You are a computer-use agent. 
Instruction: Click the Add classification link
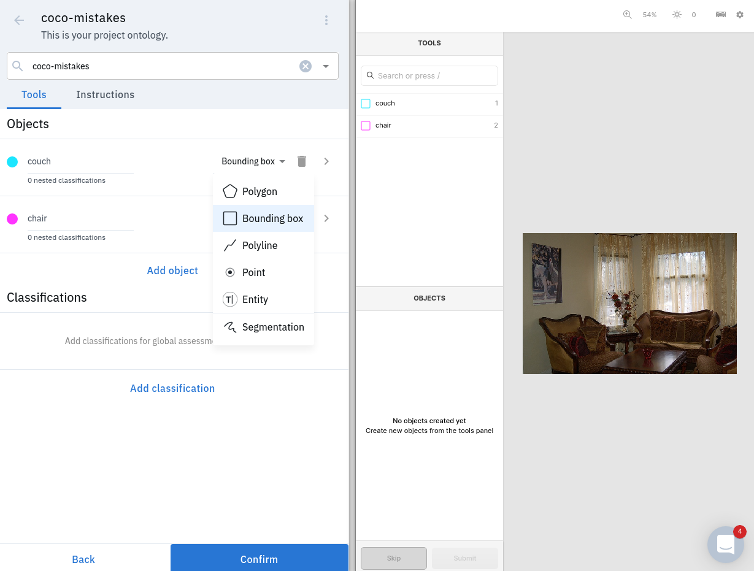[x=172, y=388]
